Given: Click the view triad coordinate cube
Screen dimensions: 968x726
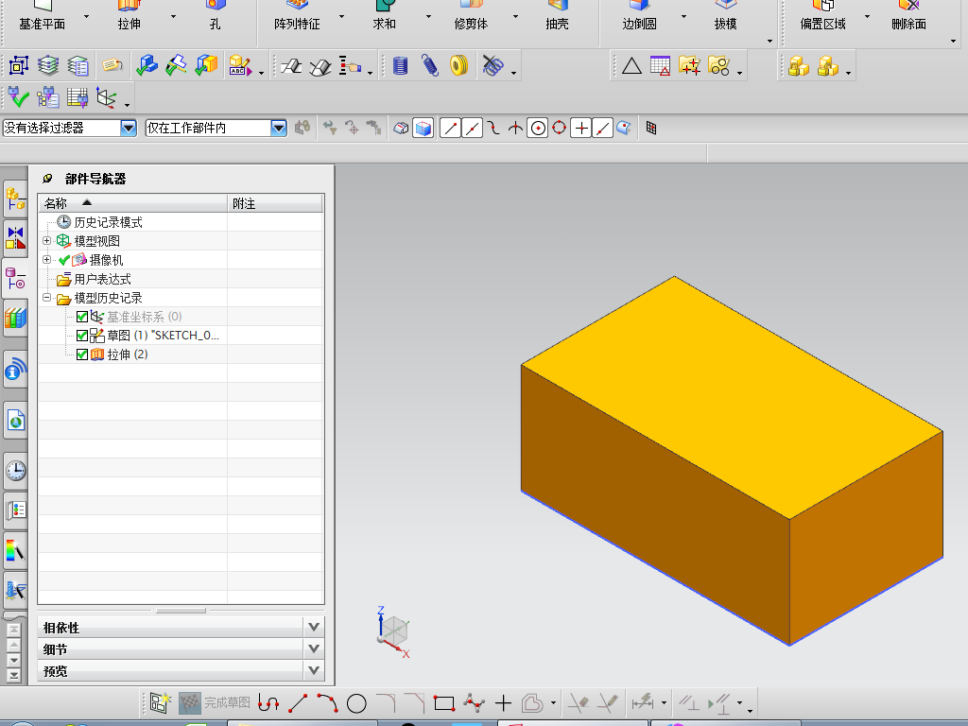Looking at the screenshot, I should (394, 632).
